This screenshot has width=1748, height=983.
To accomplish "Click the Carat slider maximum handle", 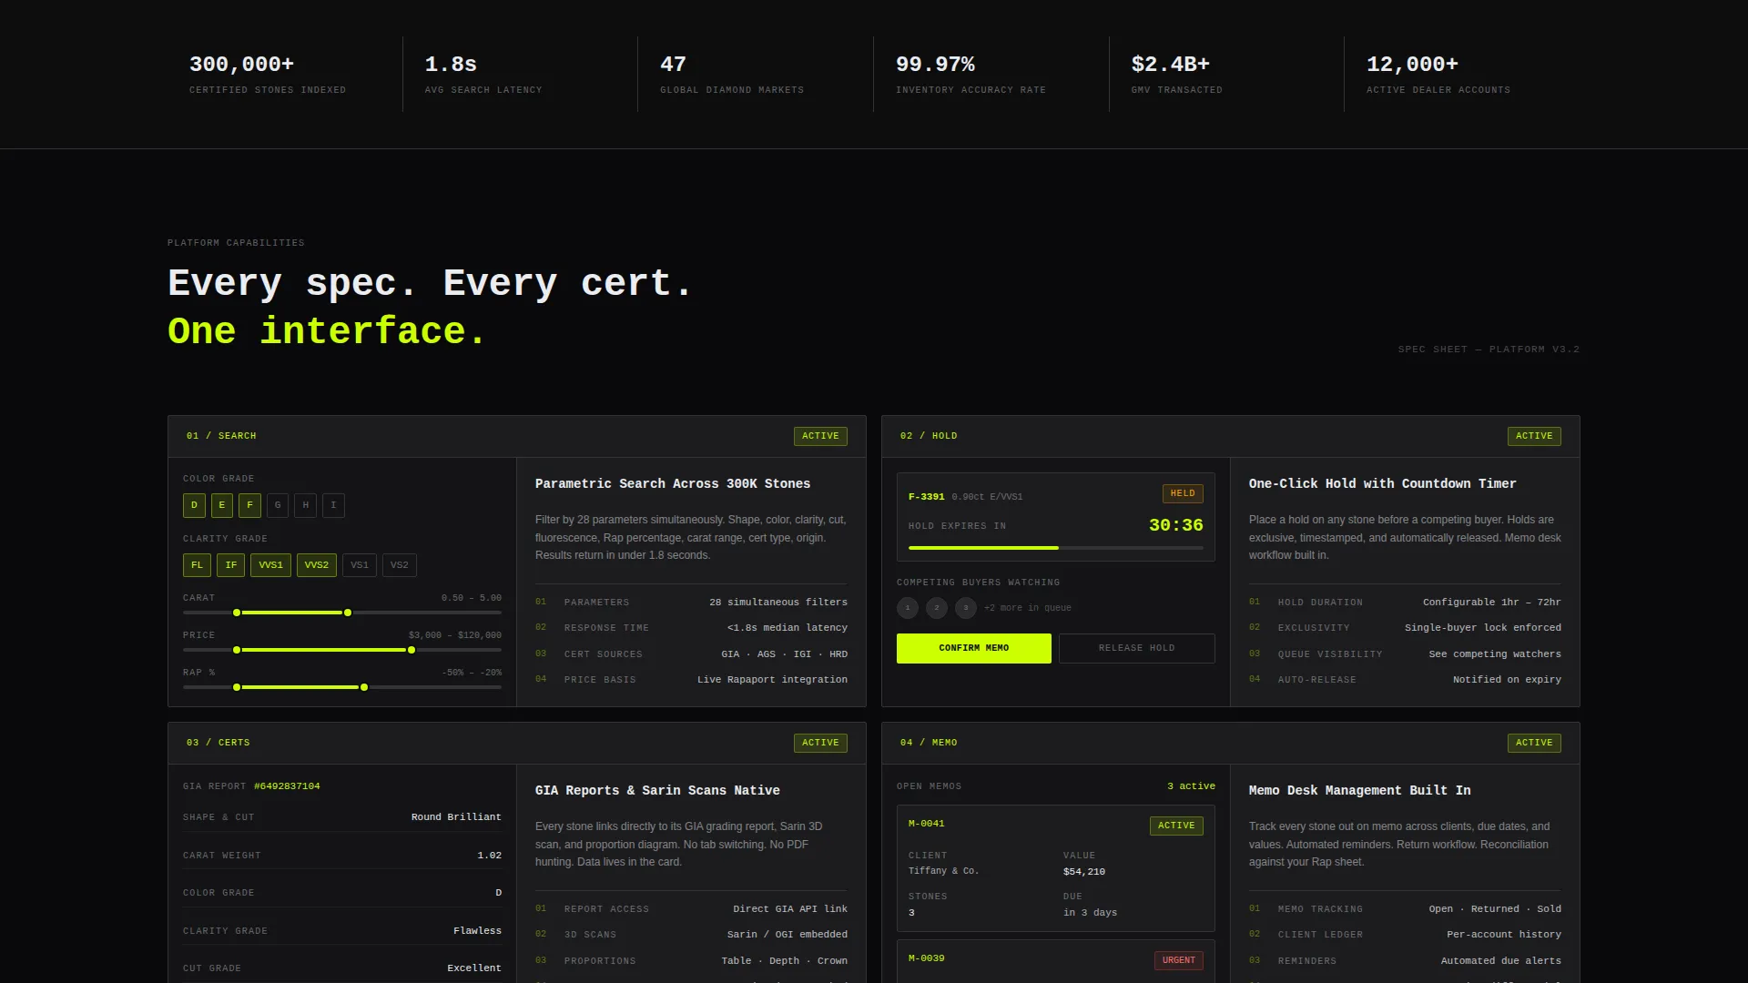I will coord(348,613).
